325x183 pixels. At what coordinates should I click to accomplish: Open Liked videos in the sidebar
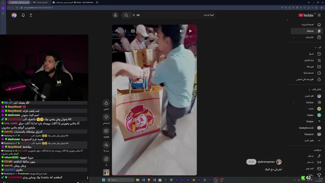pyautogui.click(x=306, y=79)
